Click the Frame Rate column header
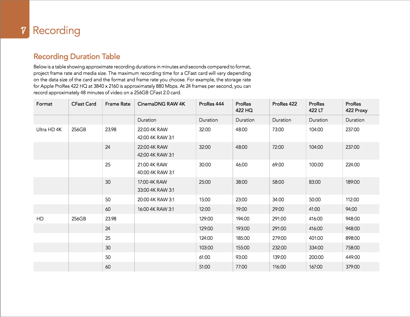 point(118,104)
